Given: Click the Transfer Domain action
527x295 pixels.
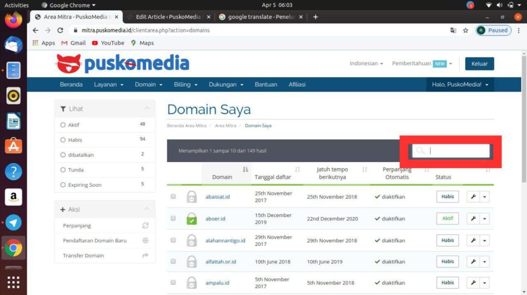Looking at the screenshot, I should tap(83, 255).
